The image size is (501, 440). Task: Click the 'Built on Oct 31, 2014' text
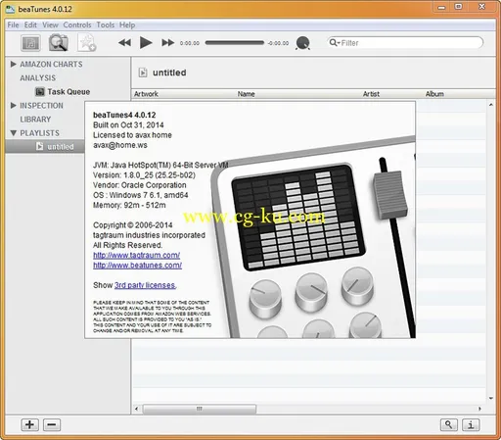(x=128, y=125)
